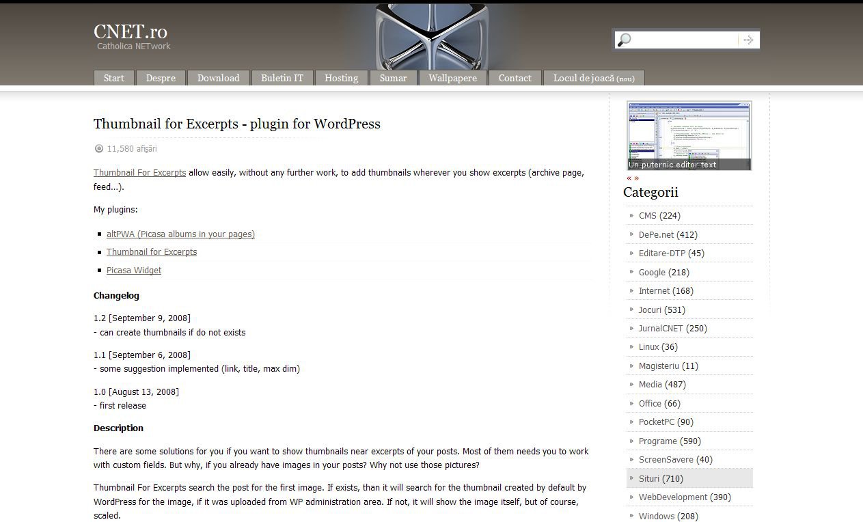Browse the WebDevelopment category

(672, 497)
